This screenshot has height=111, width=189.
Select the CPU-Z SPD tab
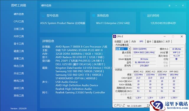[141, 41]
